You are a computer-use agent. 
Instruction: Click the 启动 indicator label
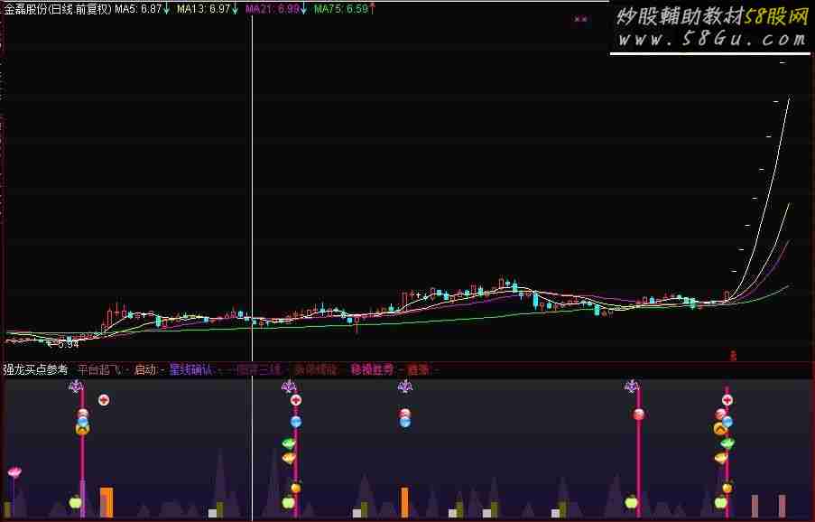(145, 369)
